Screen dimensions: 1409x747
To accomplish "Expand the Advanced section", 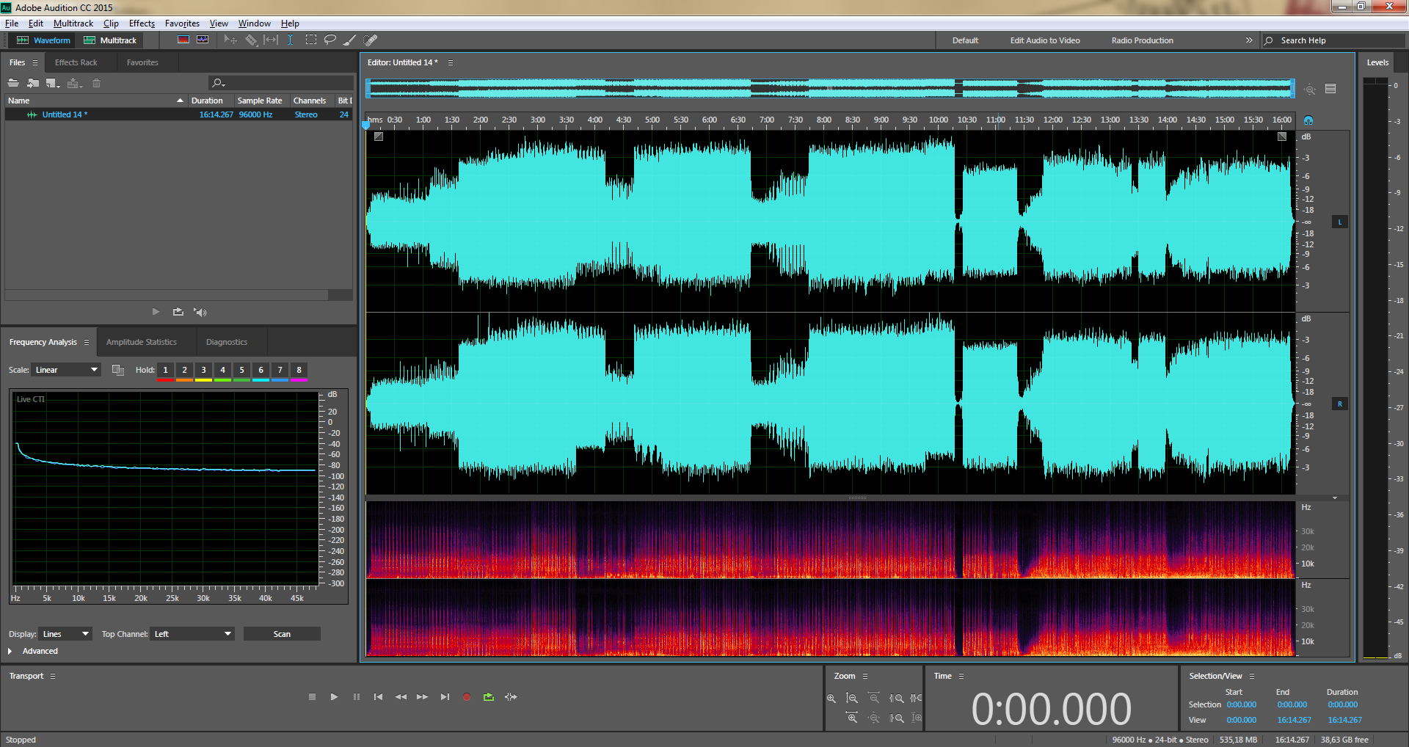I will (10, 651).
